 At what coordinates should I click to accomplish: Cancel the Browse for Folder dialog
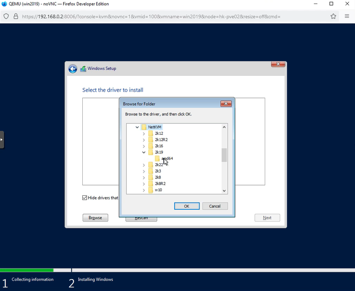click(x=215, y=206)
